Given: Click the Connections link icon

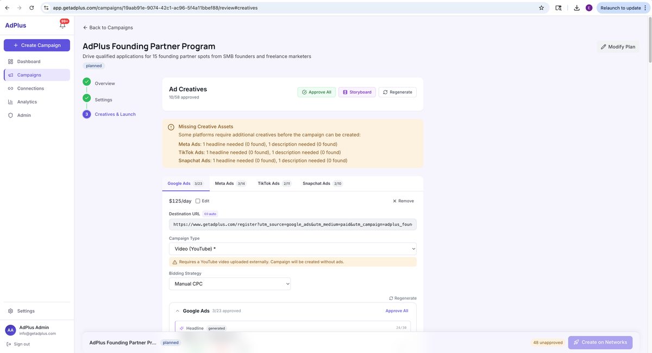Looking at the screenshot, I should 11,88.
